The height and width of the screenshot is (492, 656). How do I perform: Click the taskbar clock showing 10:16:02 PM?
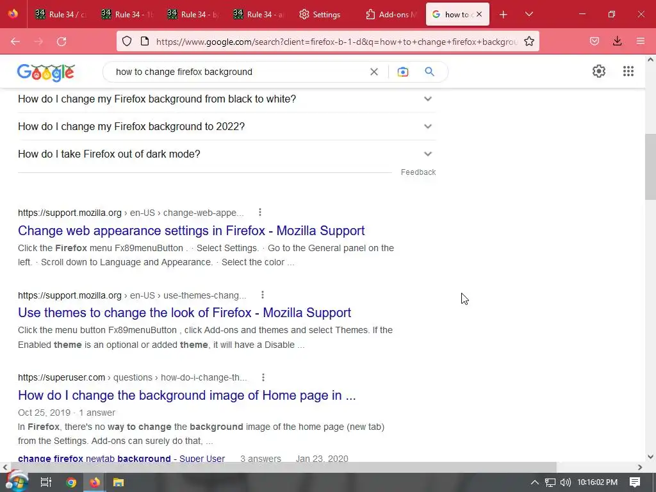[598, 482]
